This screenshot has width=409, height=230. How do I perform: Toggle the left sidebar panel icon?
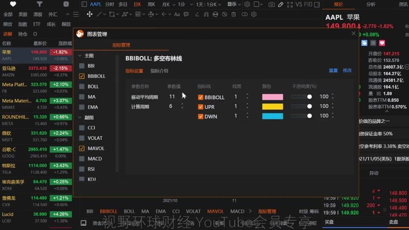pos(84,4)
